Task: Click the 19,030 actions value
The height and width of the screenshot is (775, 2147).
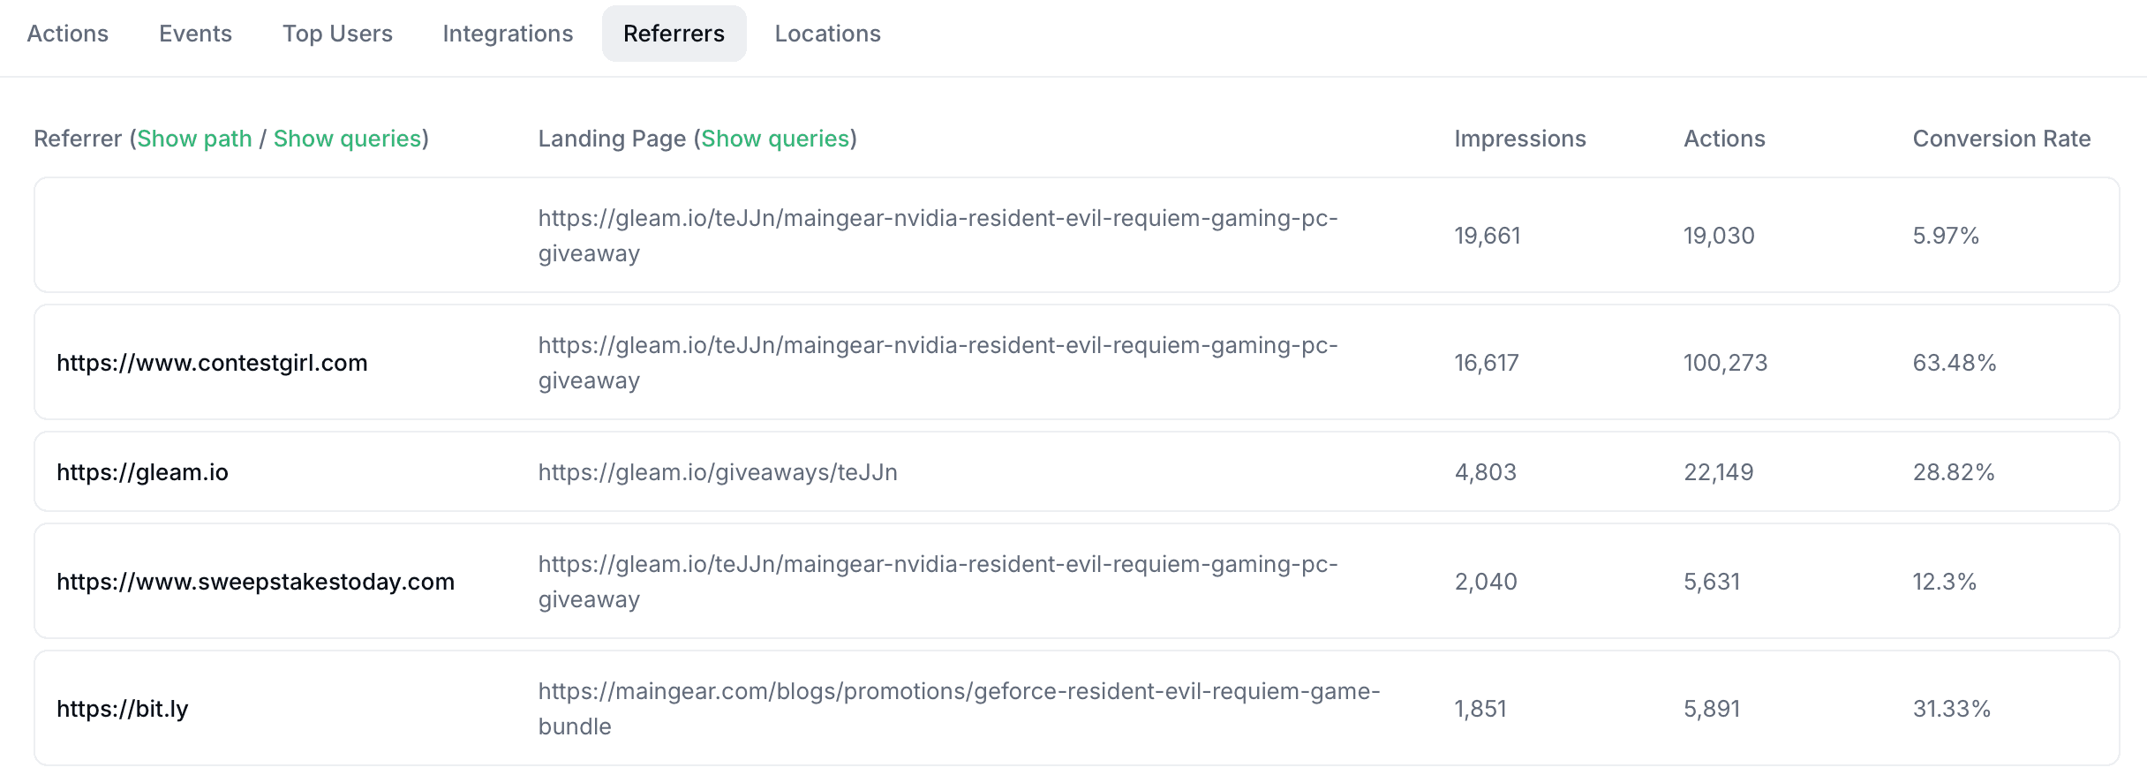Action: pos(1719,236)
